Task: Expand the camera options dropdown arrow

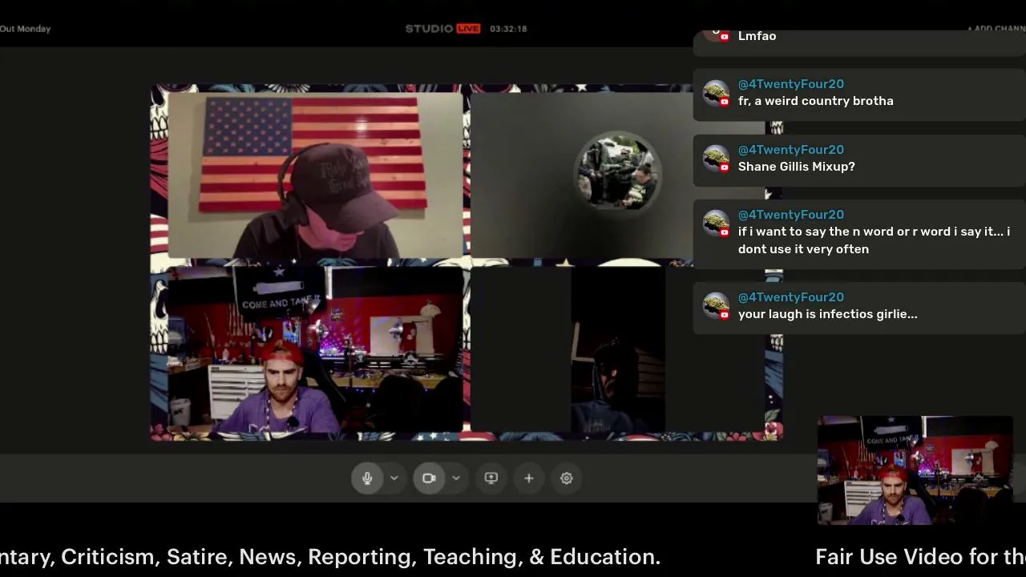Action: click(x=456, y=478)
